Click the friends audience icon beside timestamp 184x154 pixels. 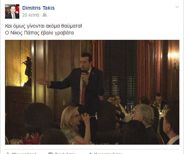point(45,15)
